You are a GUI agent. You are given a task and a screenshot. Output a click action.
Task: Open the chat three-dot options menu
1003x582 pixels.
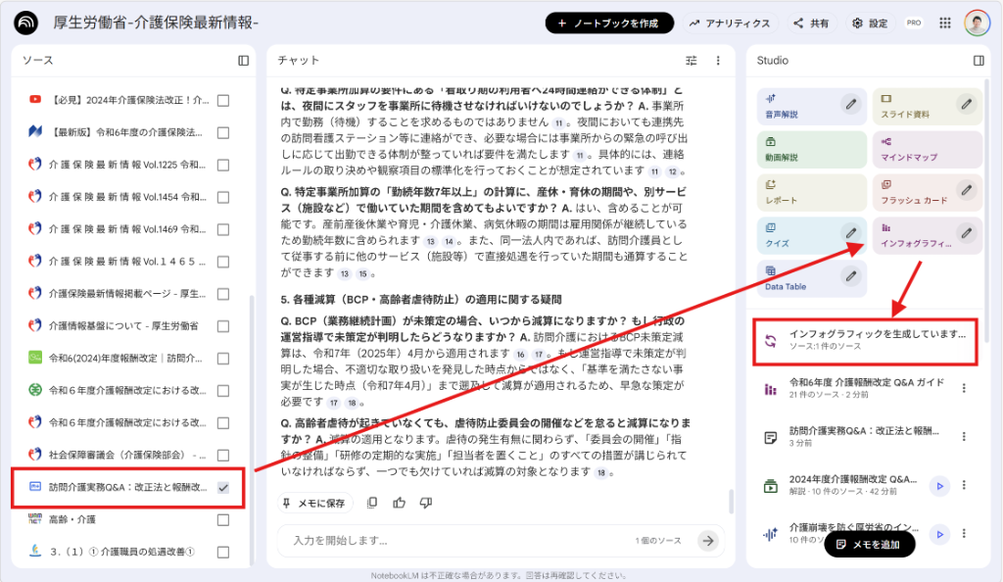point(718,60)
